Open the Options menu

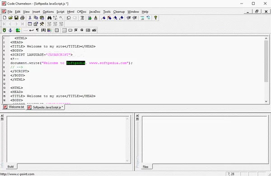(48, 12)
